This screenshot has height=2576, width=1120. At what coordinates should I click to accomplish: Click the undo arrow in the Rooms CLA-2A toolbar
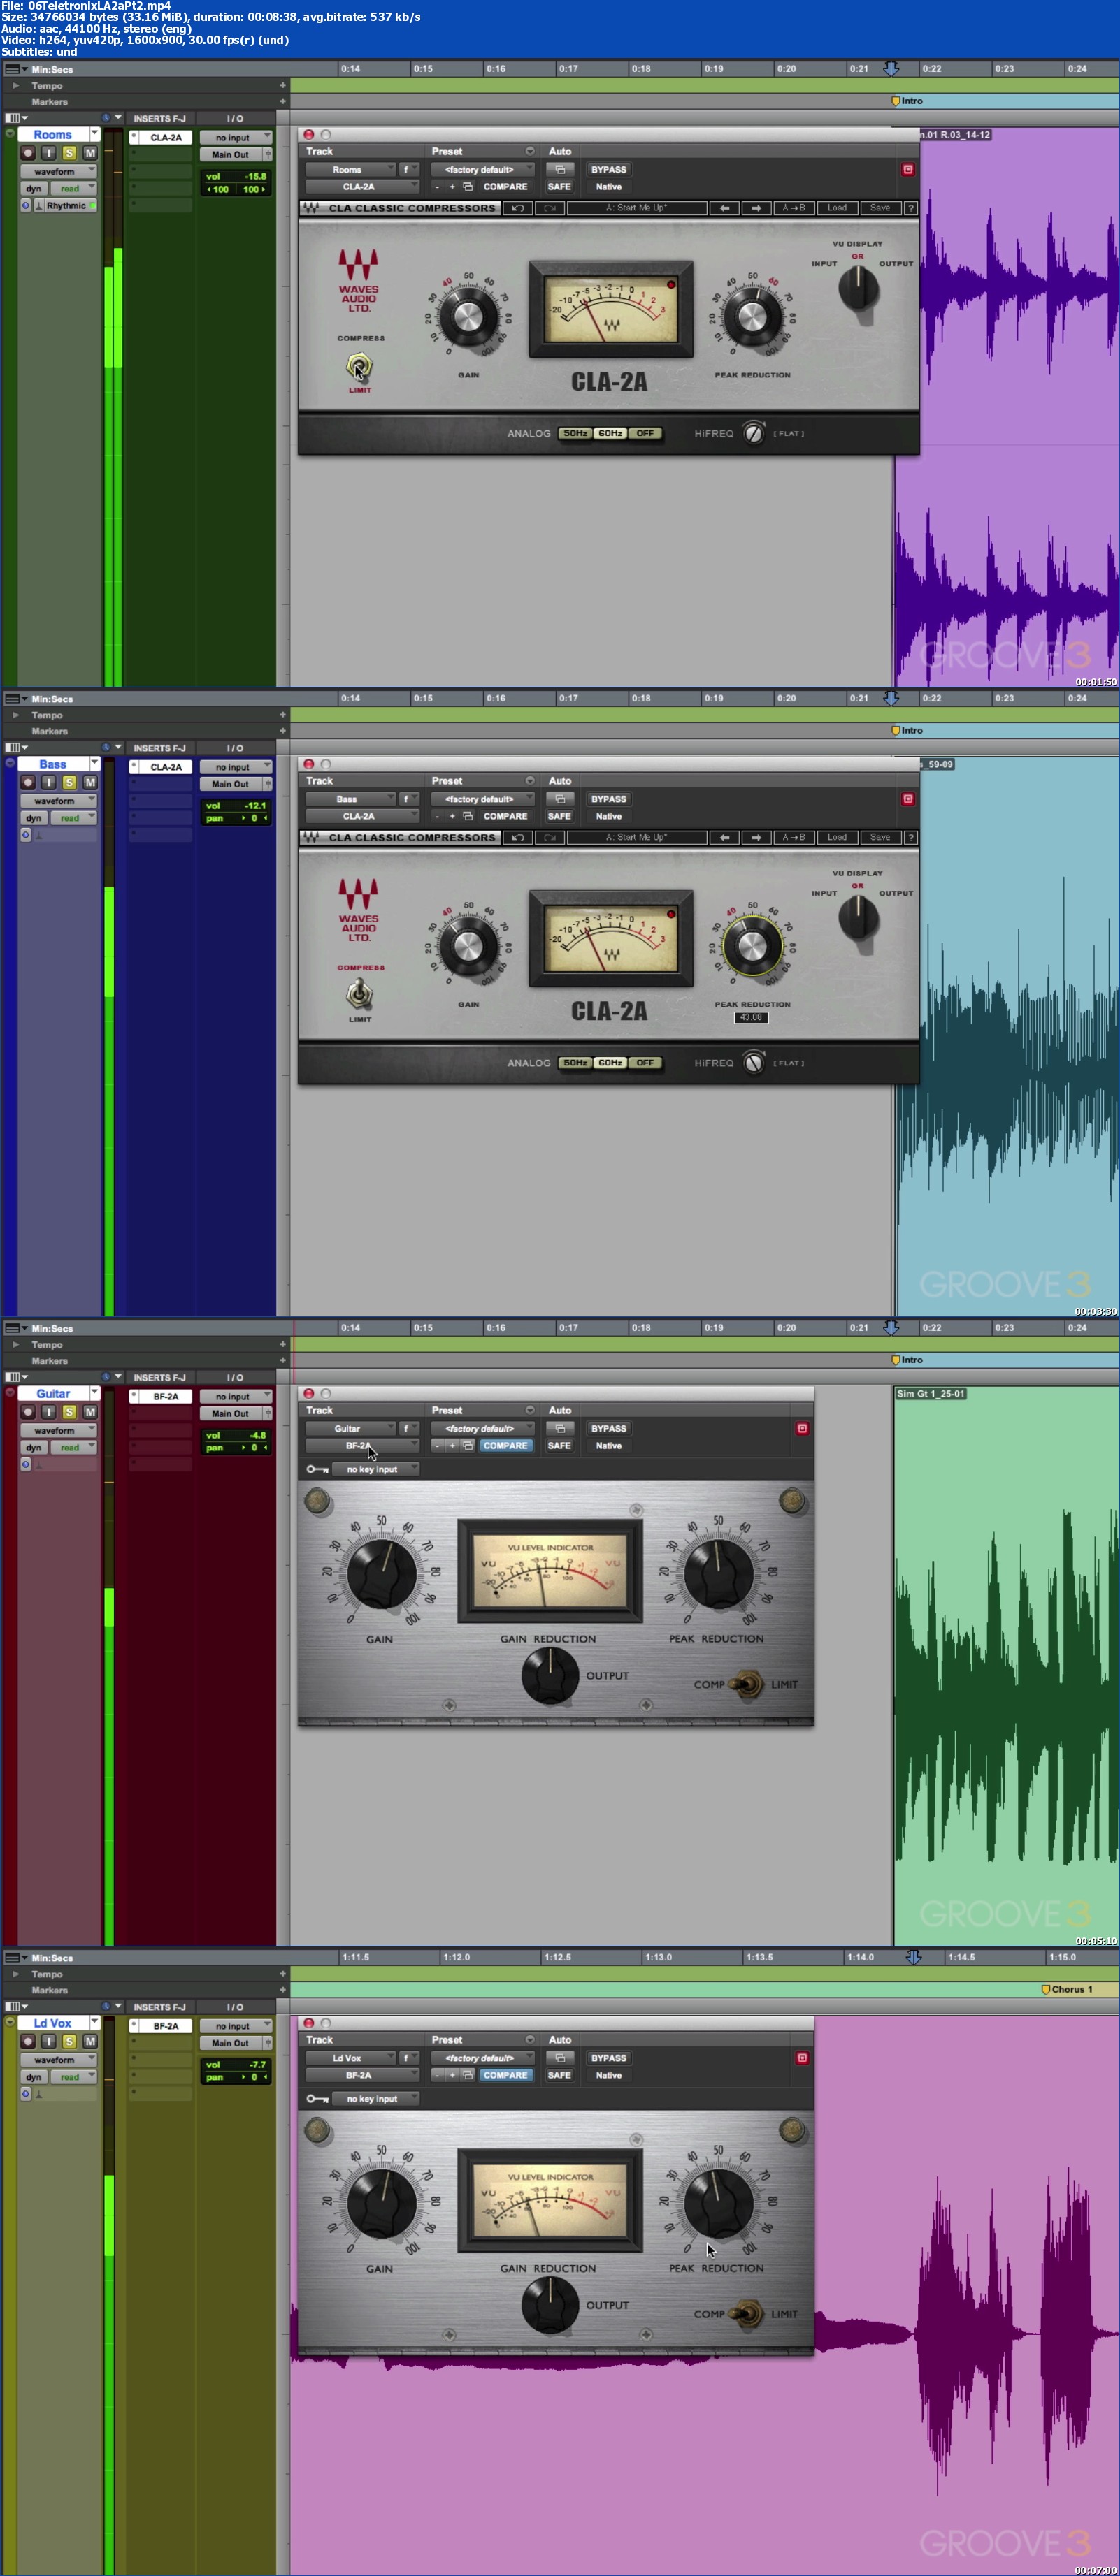point(517,208)
